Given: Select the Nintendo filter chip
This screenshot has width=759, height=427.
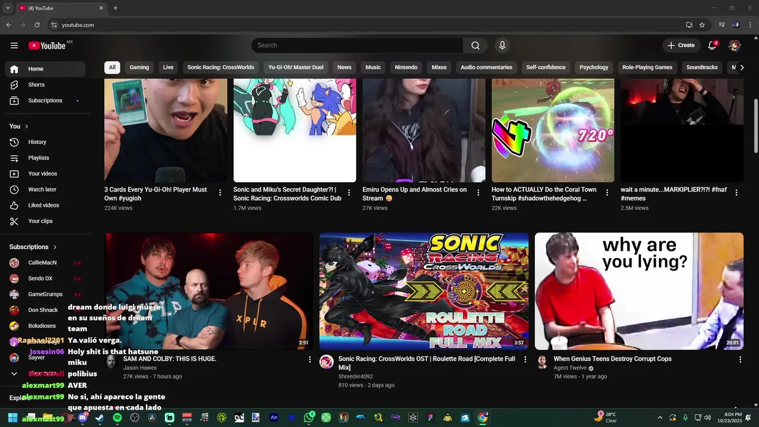Looking at the screenshot, I should tap(406, 67).
